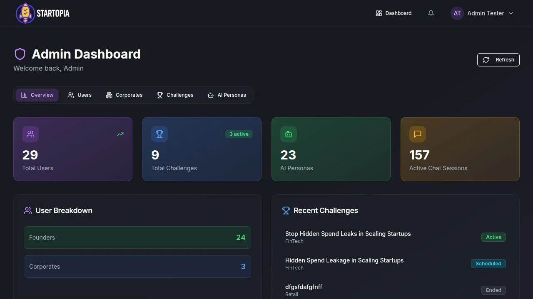Open the notifications bell
Image resolution: width=533 pixels, height=299 pixels.
pyautogui.click(x=431, y=13)
